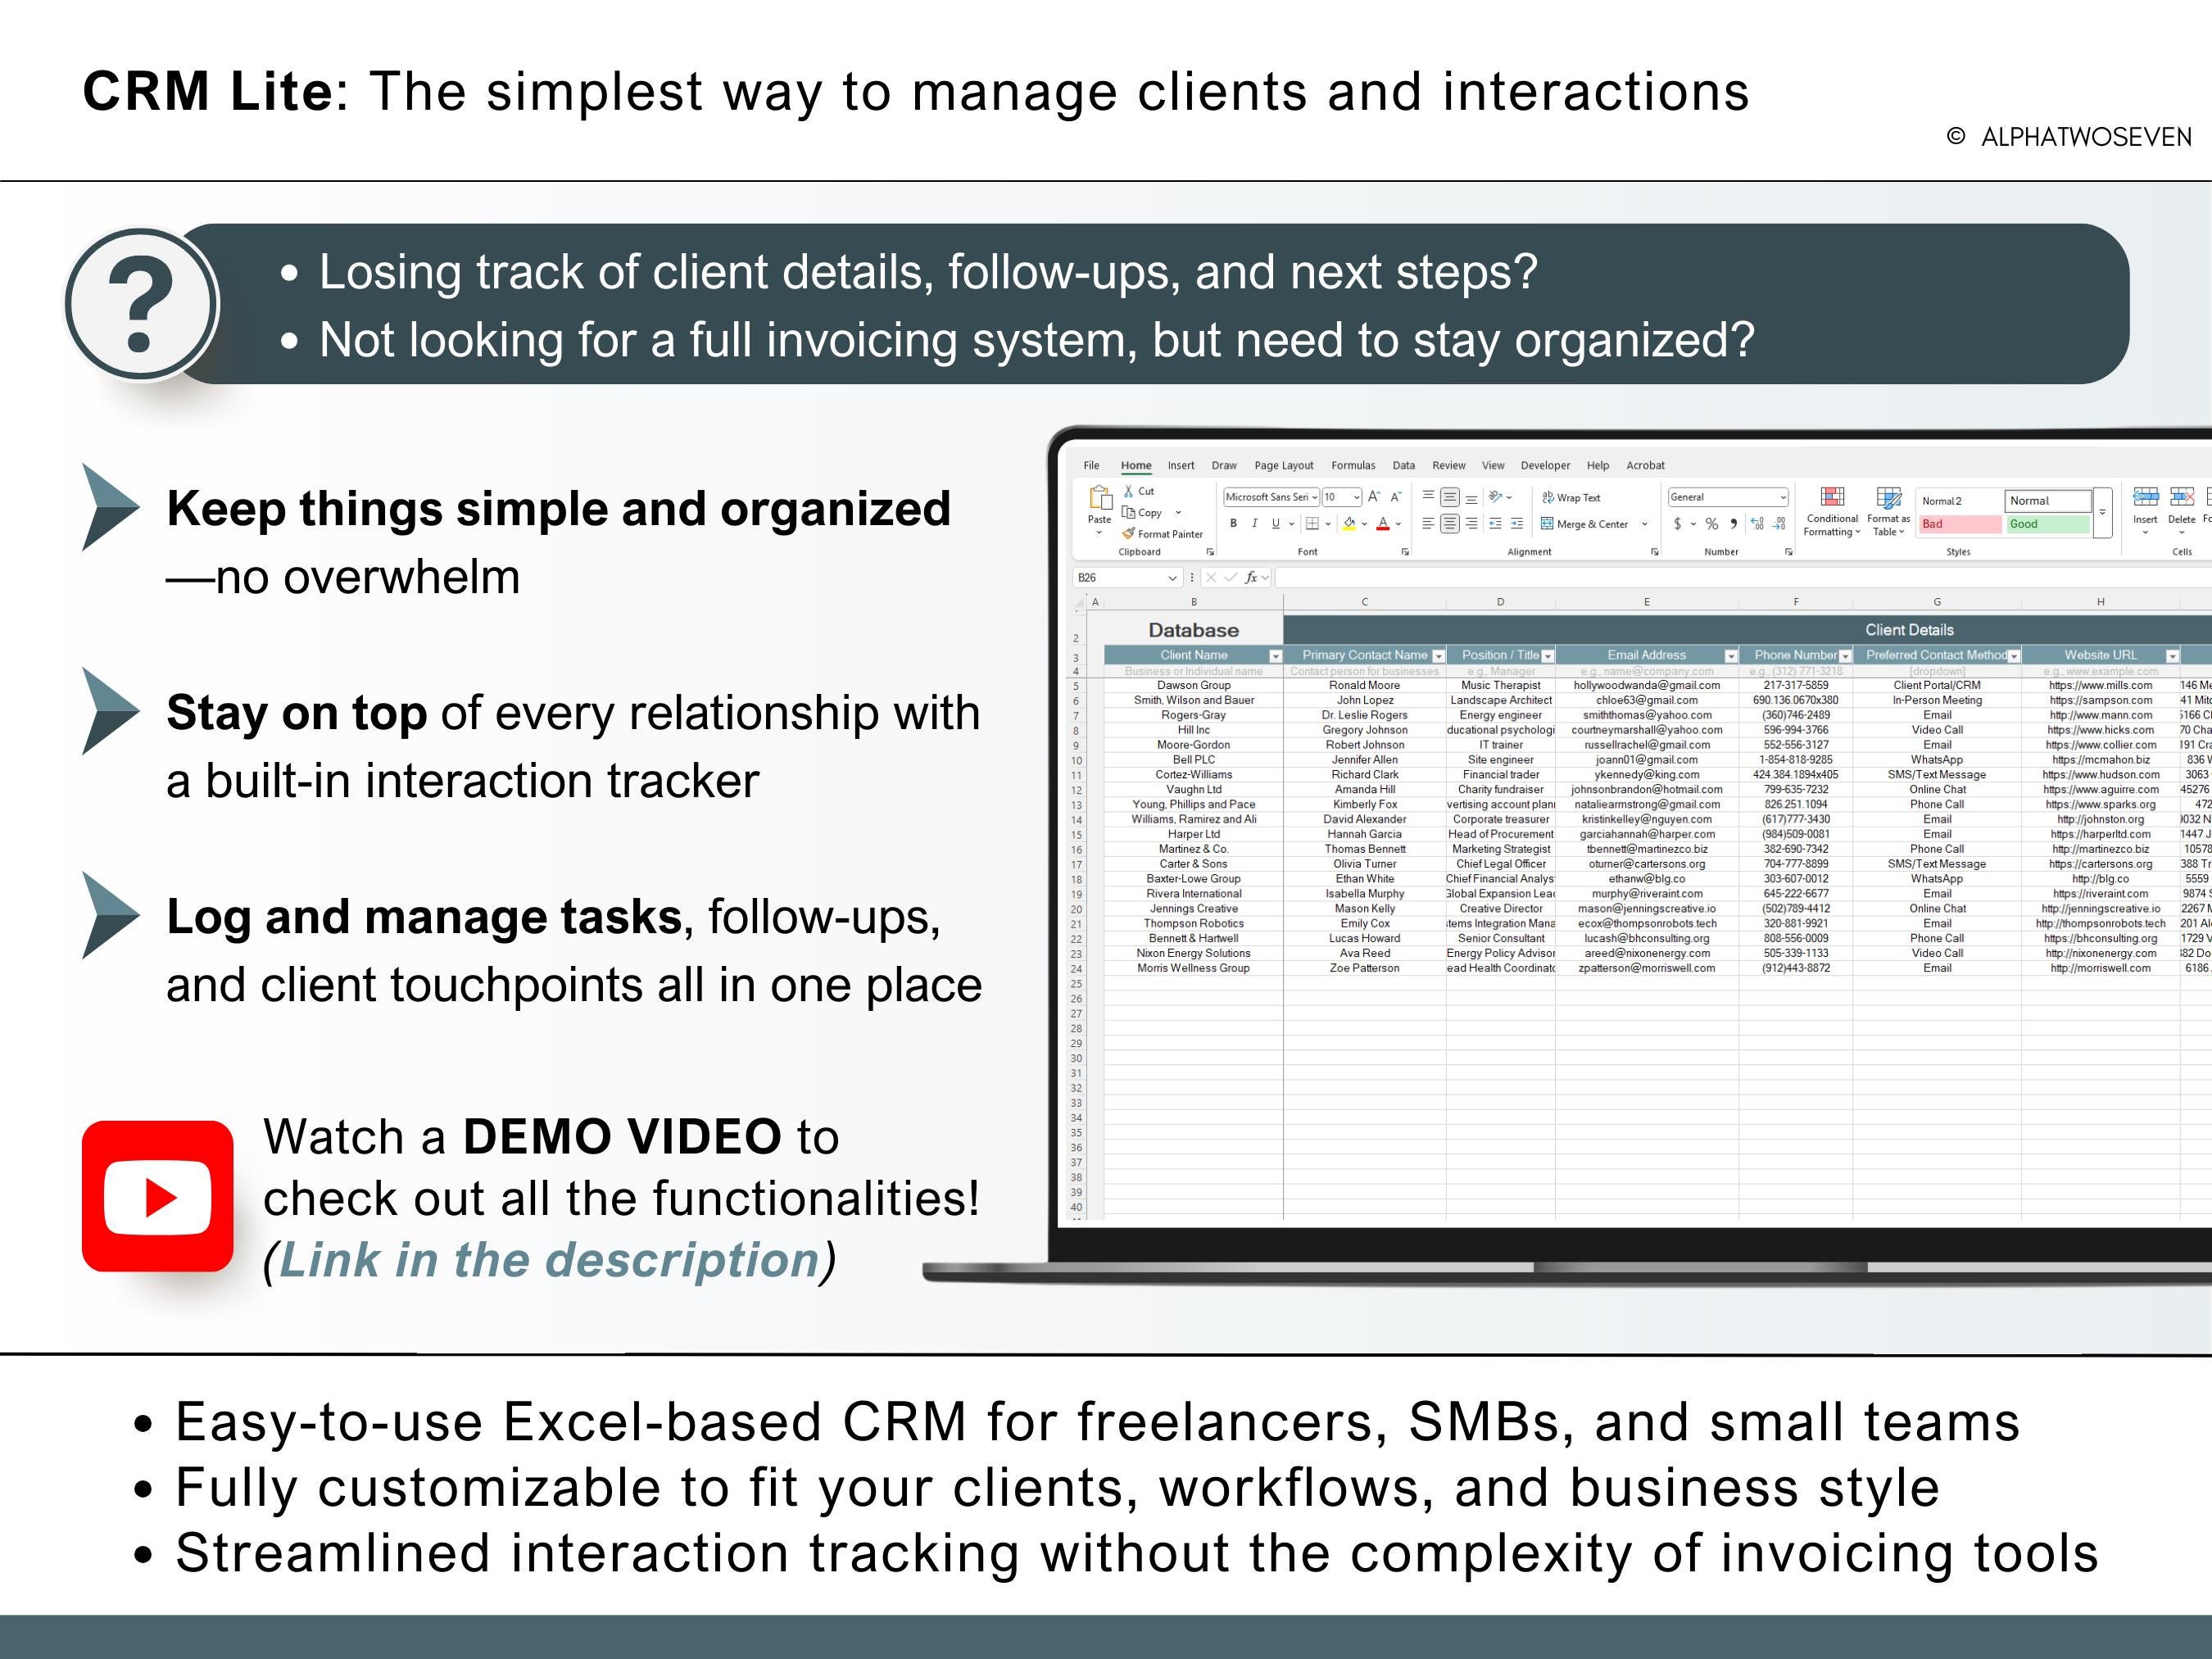Screen dimensions: 2212x1659
Task: Click the red Font Color A
Action: [1383, 523]
